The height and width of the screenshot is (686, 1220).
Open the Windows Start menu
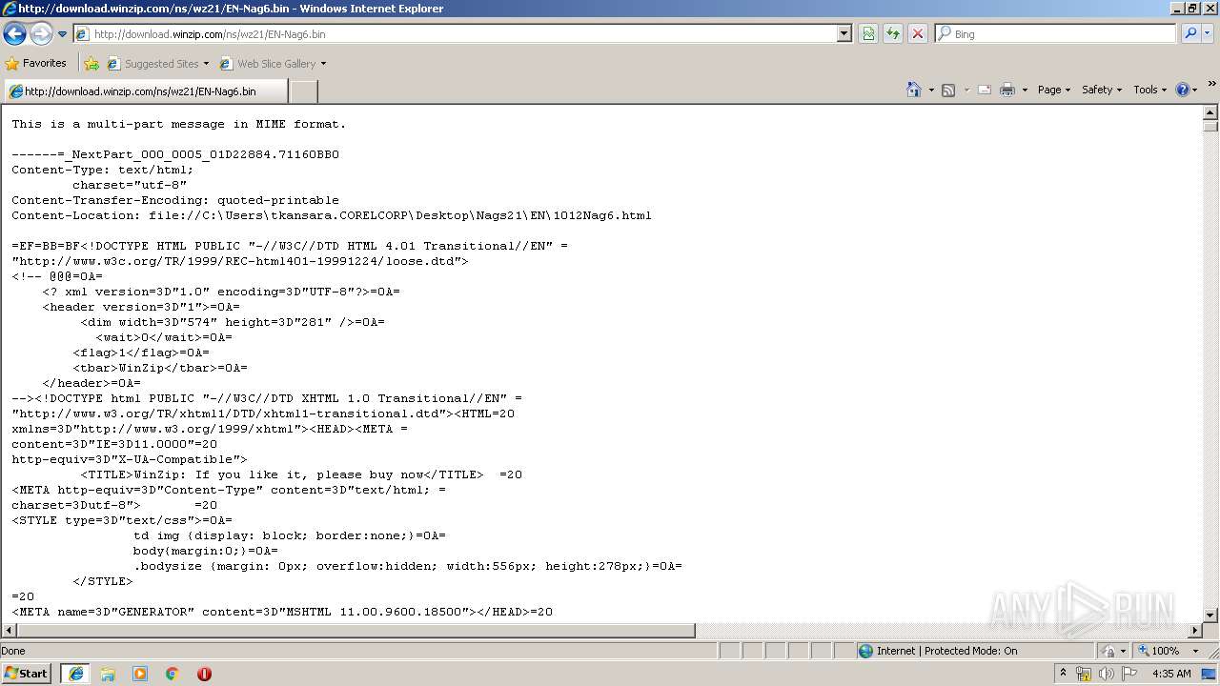[26, 674]
